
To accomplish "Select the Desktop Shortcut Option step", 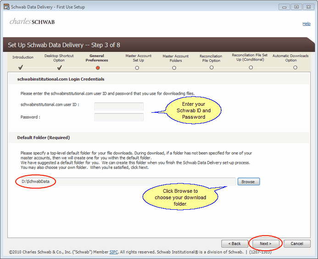I will coord(59,58).
